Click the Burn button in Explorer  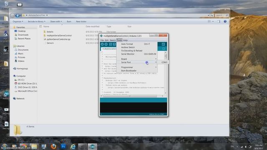[x=69, y=21]
